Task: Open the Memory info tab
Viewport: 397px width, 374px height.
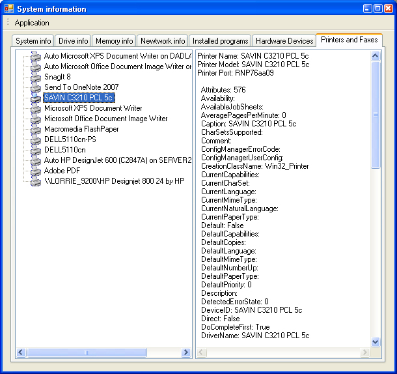Action: (x=114, y=41)
